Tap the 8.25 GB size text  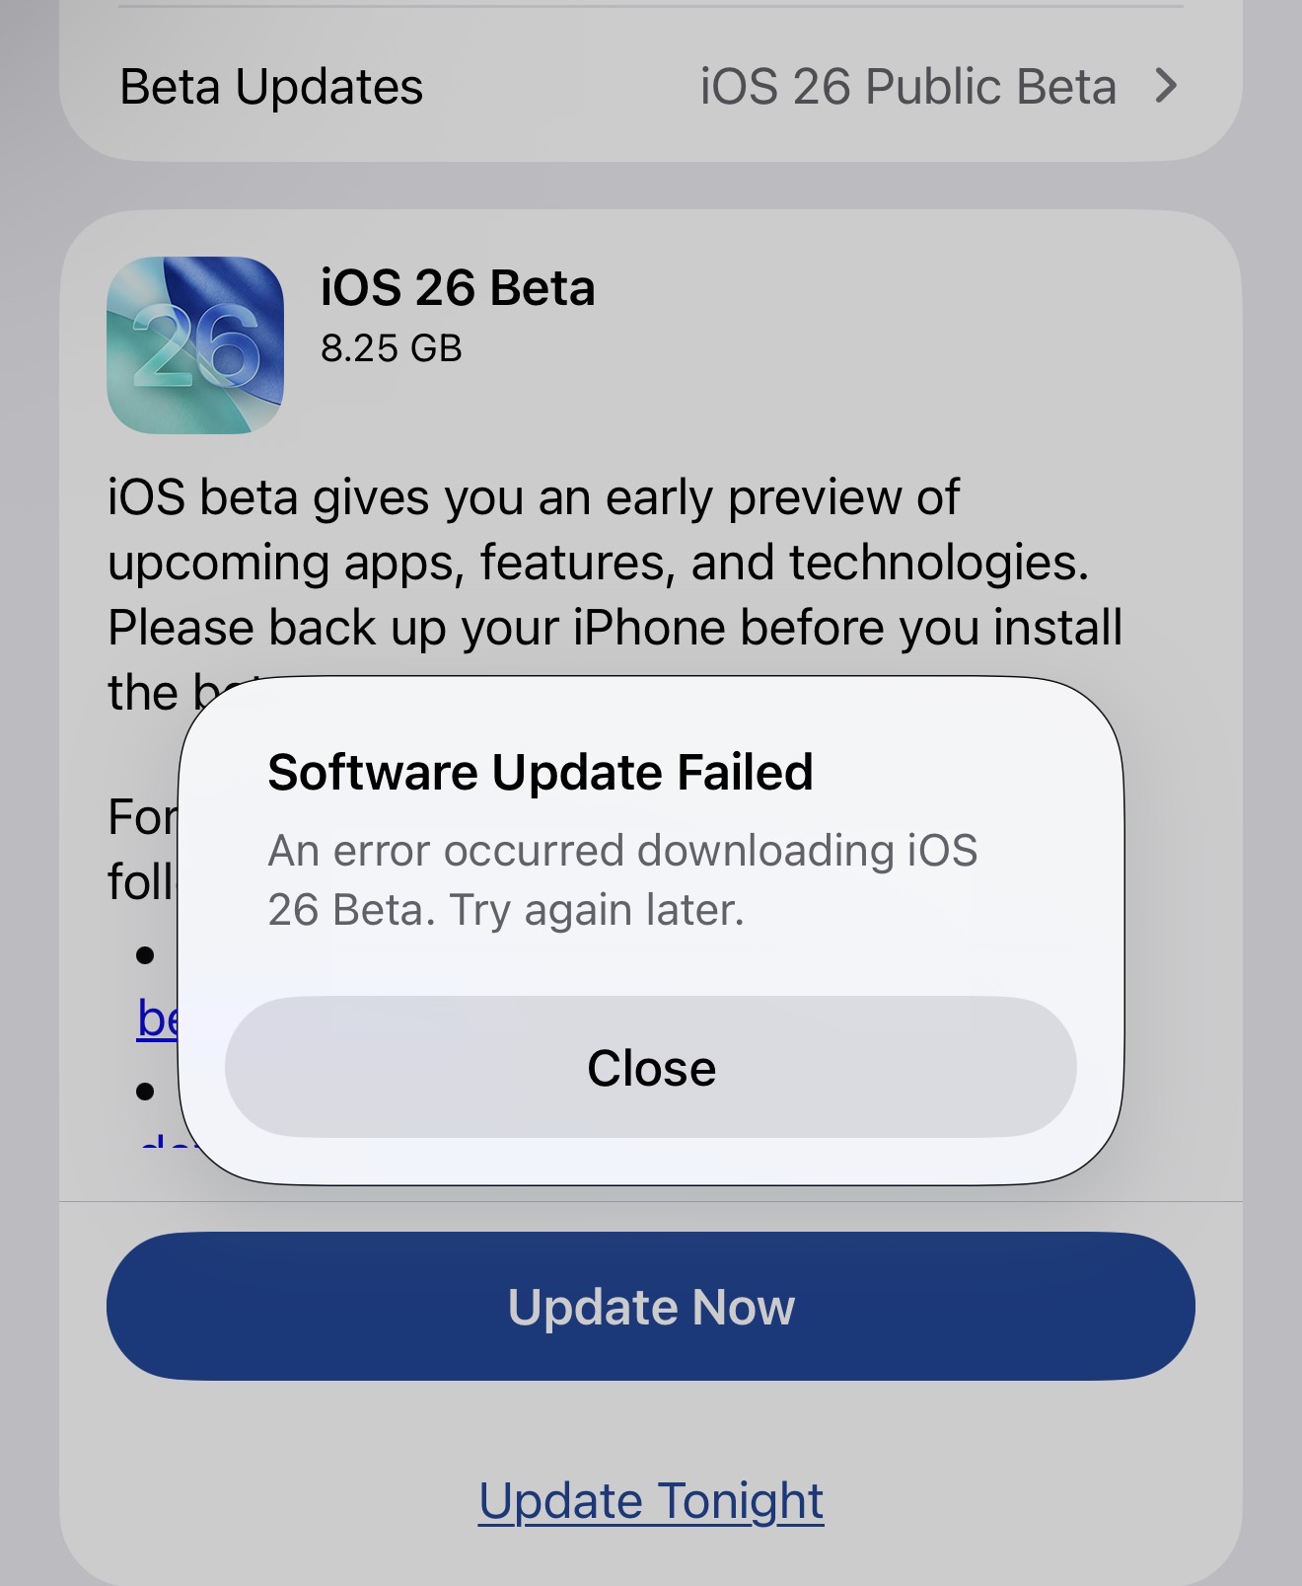(392, 348)
